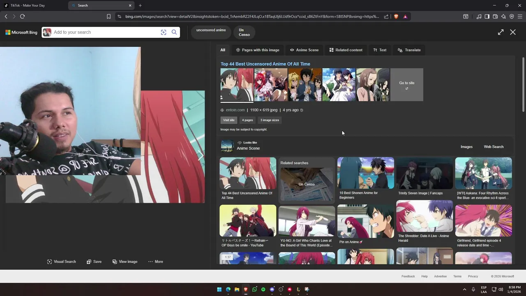526x296 pixels.
Task: Click the 3 image sizes button
Action: [270, 120]
